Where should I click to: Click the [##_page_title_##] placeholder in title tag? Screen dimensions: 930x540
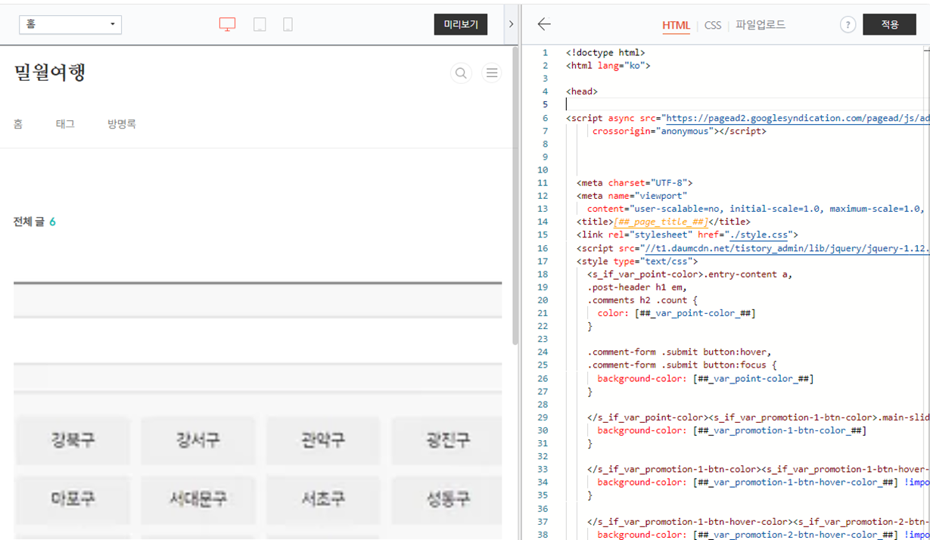[661, 222]
